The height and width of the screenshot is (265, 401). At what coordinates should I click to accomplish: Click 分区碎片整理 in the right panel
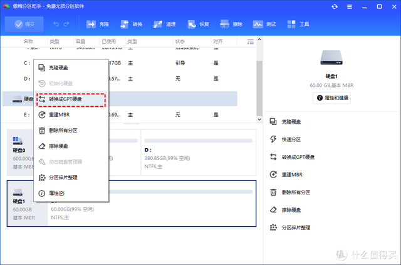290,227
